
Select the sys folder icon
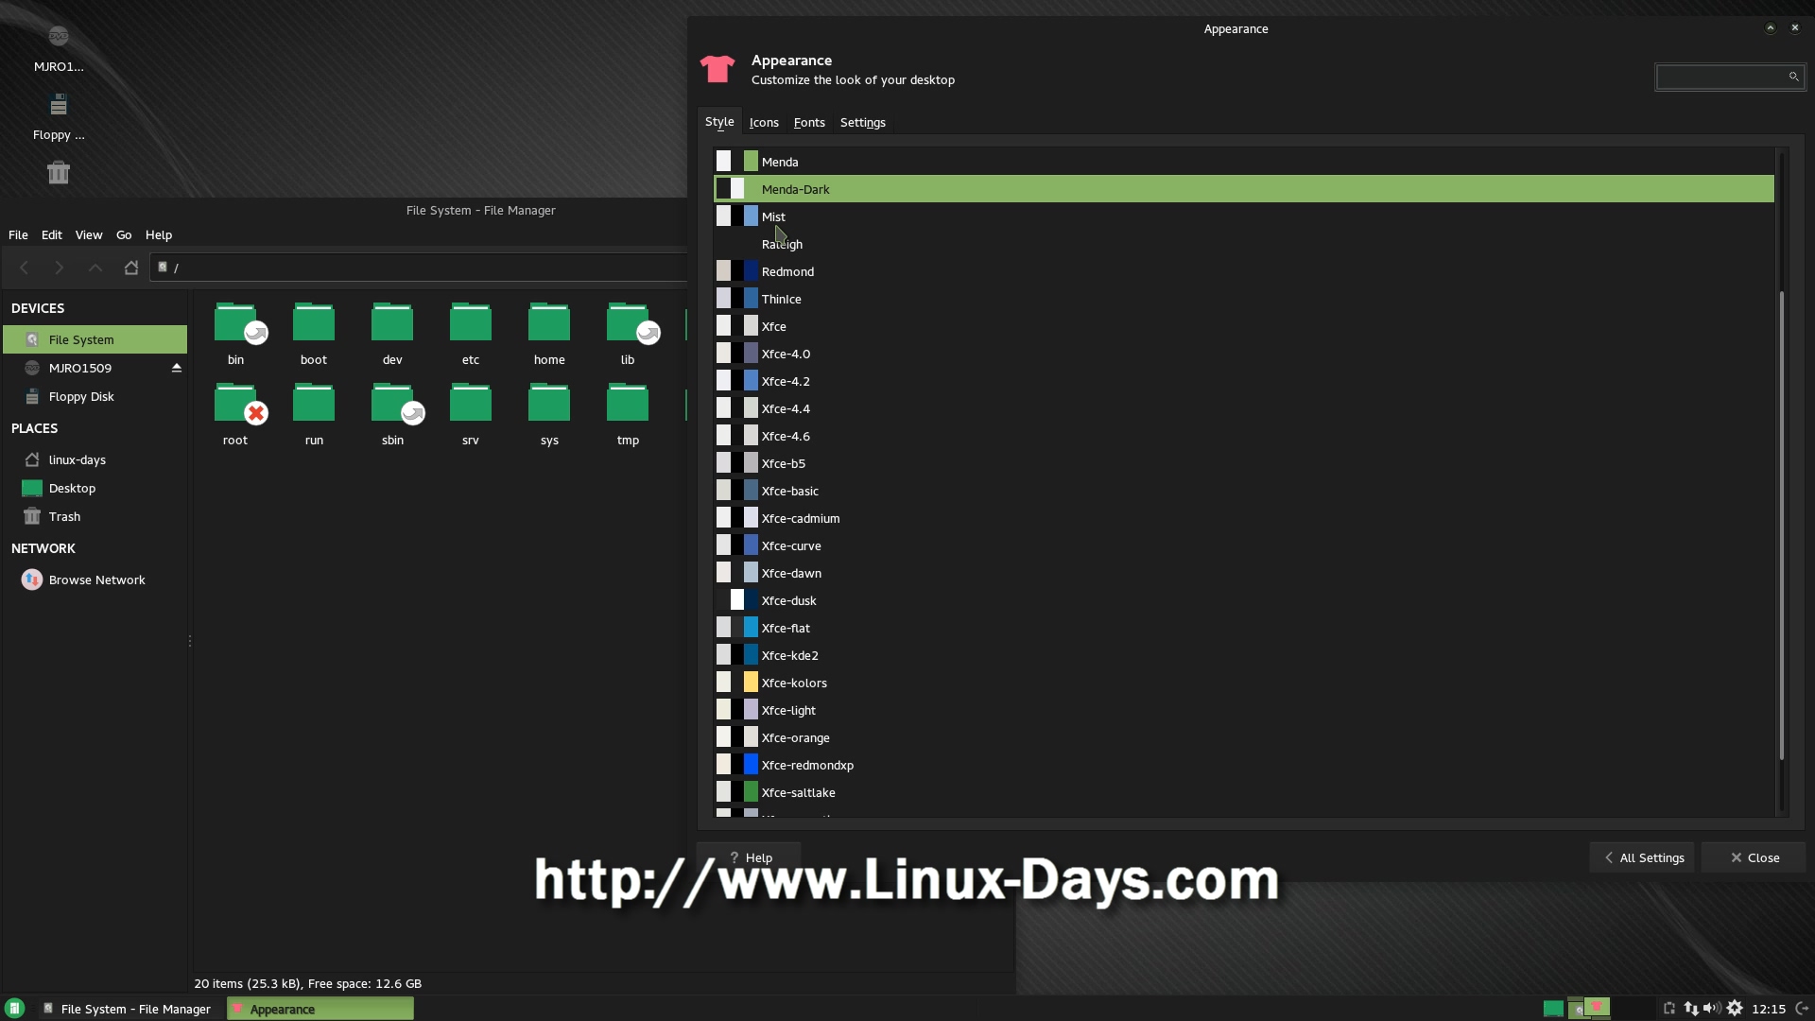coord(549,404)
